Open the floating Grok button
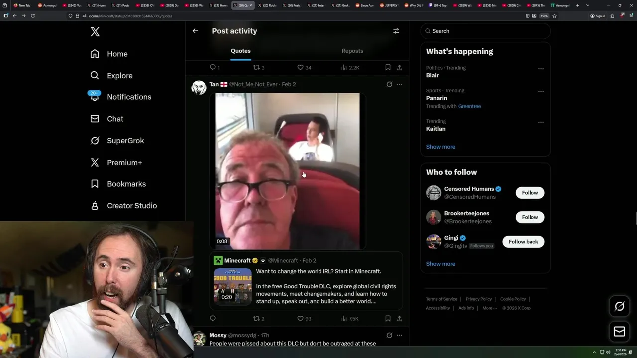Screen dimensions: 637x358 tap(619, 307)
